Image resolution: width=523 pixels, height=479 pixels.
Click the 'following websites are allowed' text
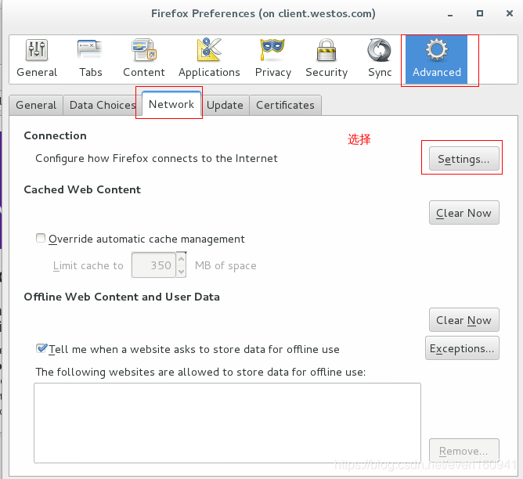point(200,372)
